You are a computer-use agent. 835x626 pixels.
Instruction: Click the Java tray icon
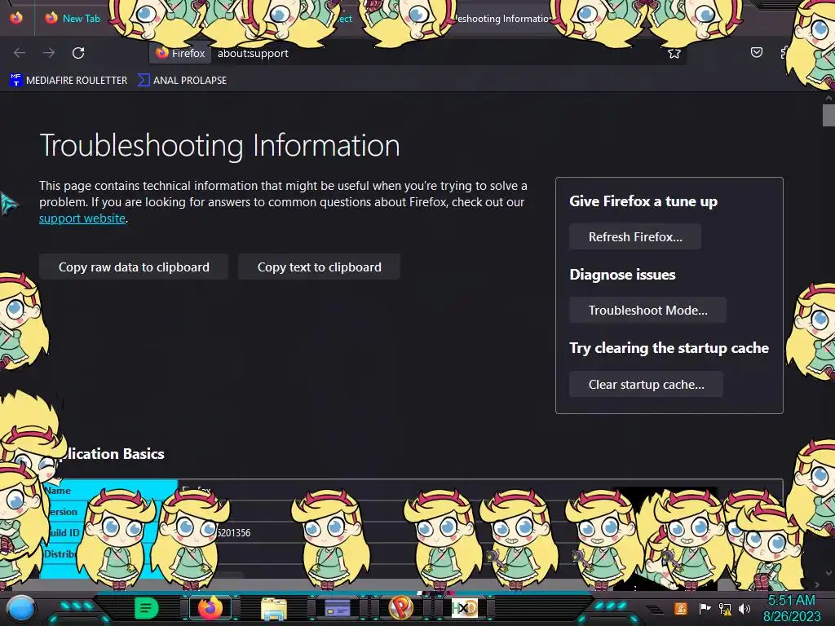click(x=681, y=608)
